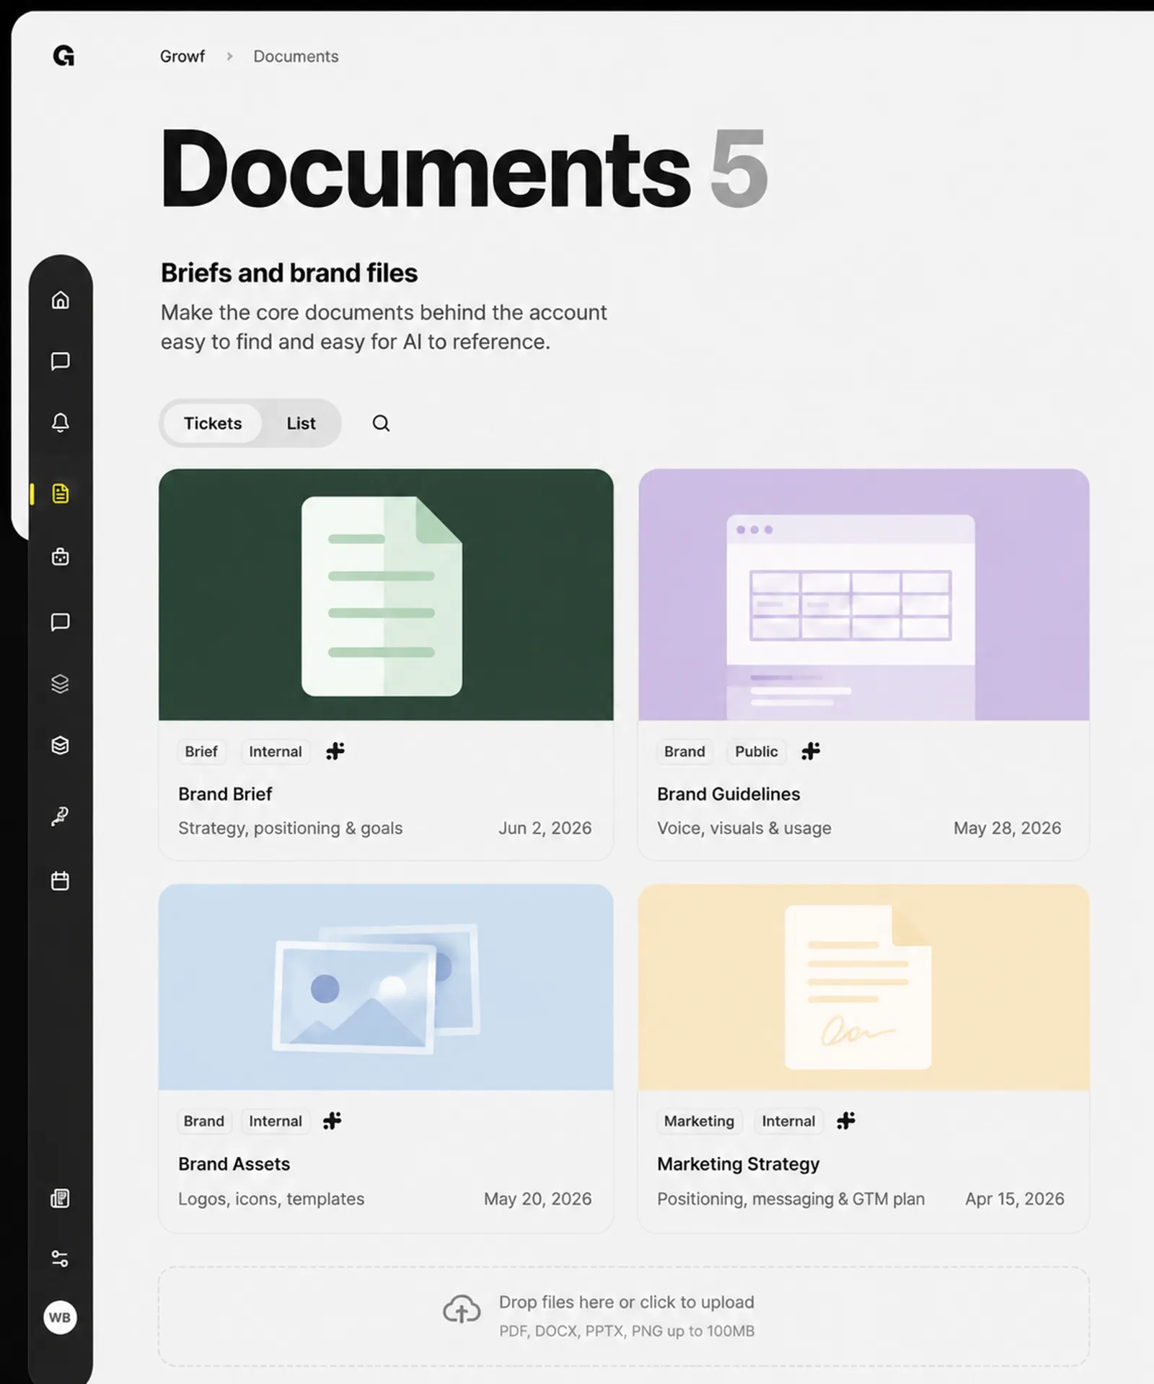1154x1384 pixels.
Task: Click the WB user avatar
Action: point(60,1318)
